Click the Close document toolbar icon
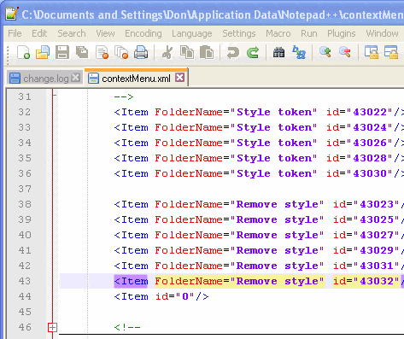The image size is (404, 339). [102, 52]
